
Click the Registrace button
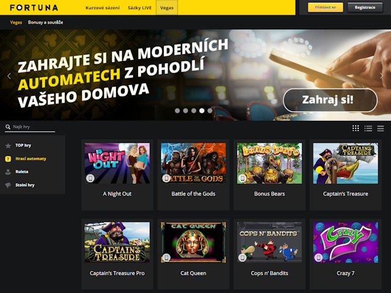pyautogui.click(x=365, y=7)
